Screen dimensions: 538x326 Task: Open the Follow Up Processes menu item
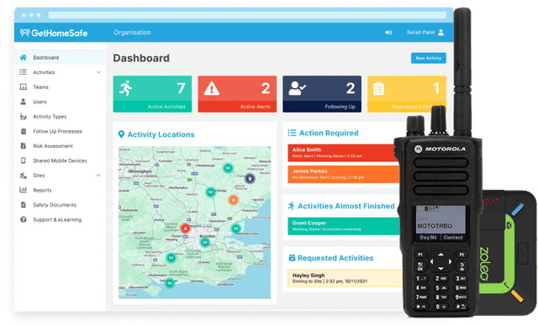pos(60,131)
